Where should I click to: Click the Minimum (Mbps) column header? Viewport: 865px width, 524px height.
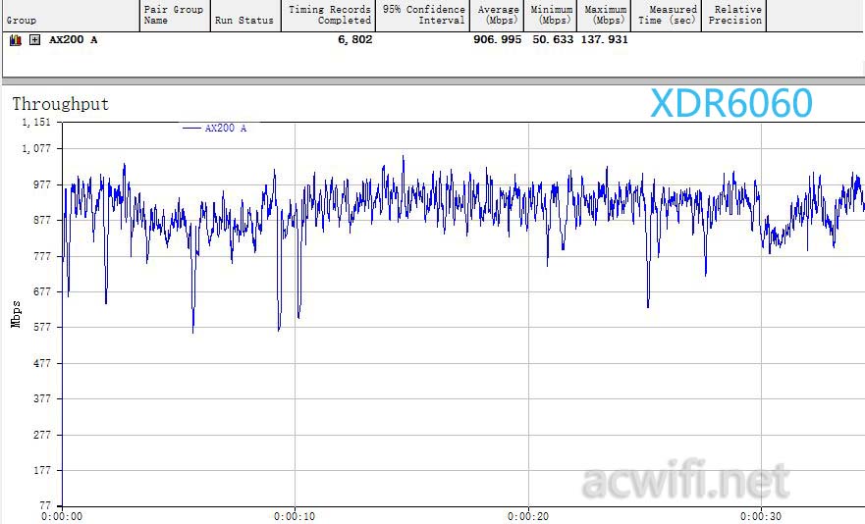[551, 16]
